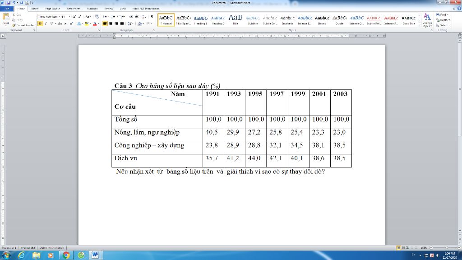Grow font size with the A-up icon

click(74, 17)
